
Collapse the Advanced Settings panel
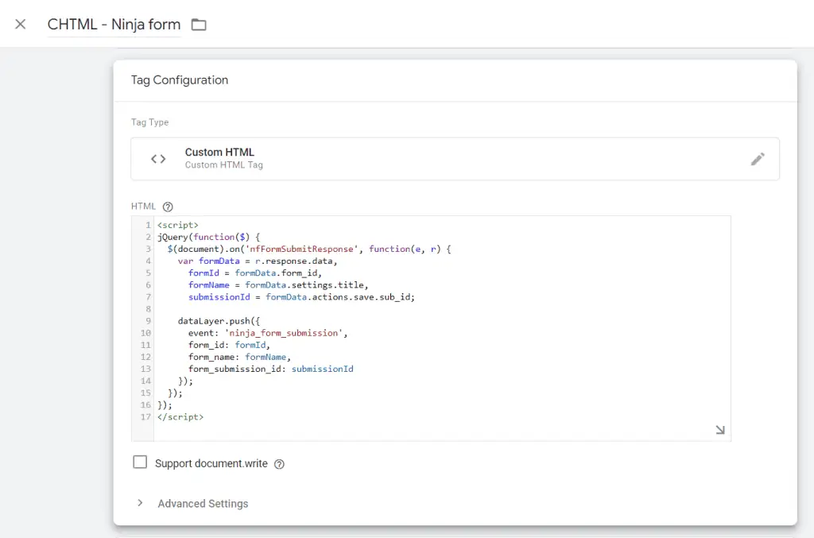tap(140, 503)
